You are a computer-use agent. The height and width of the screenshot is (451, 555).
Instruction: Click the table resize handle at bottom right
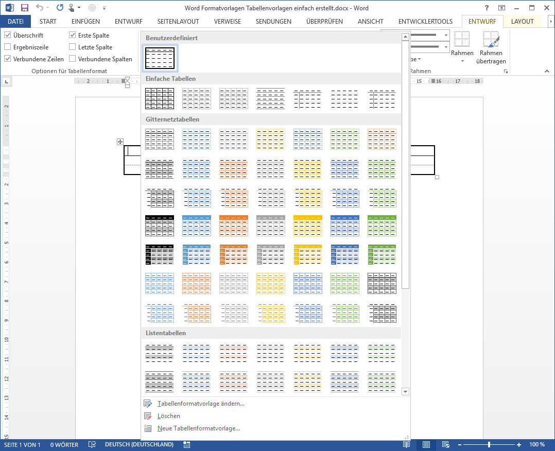click(x=437, y=177)
